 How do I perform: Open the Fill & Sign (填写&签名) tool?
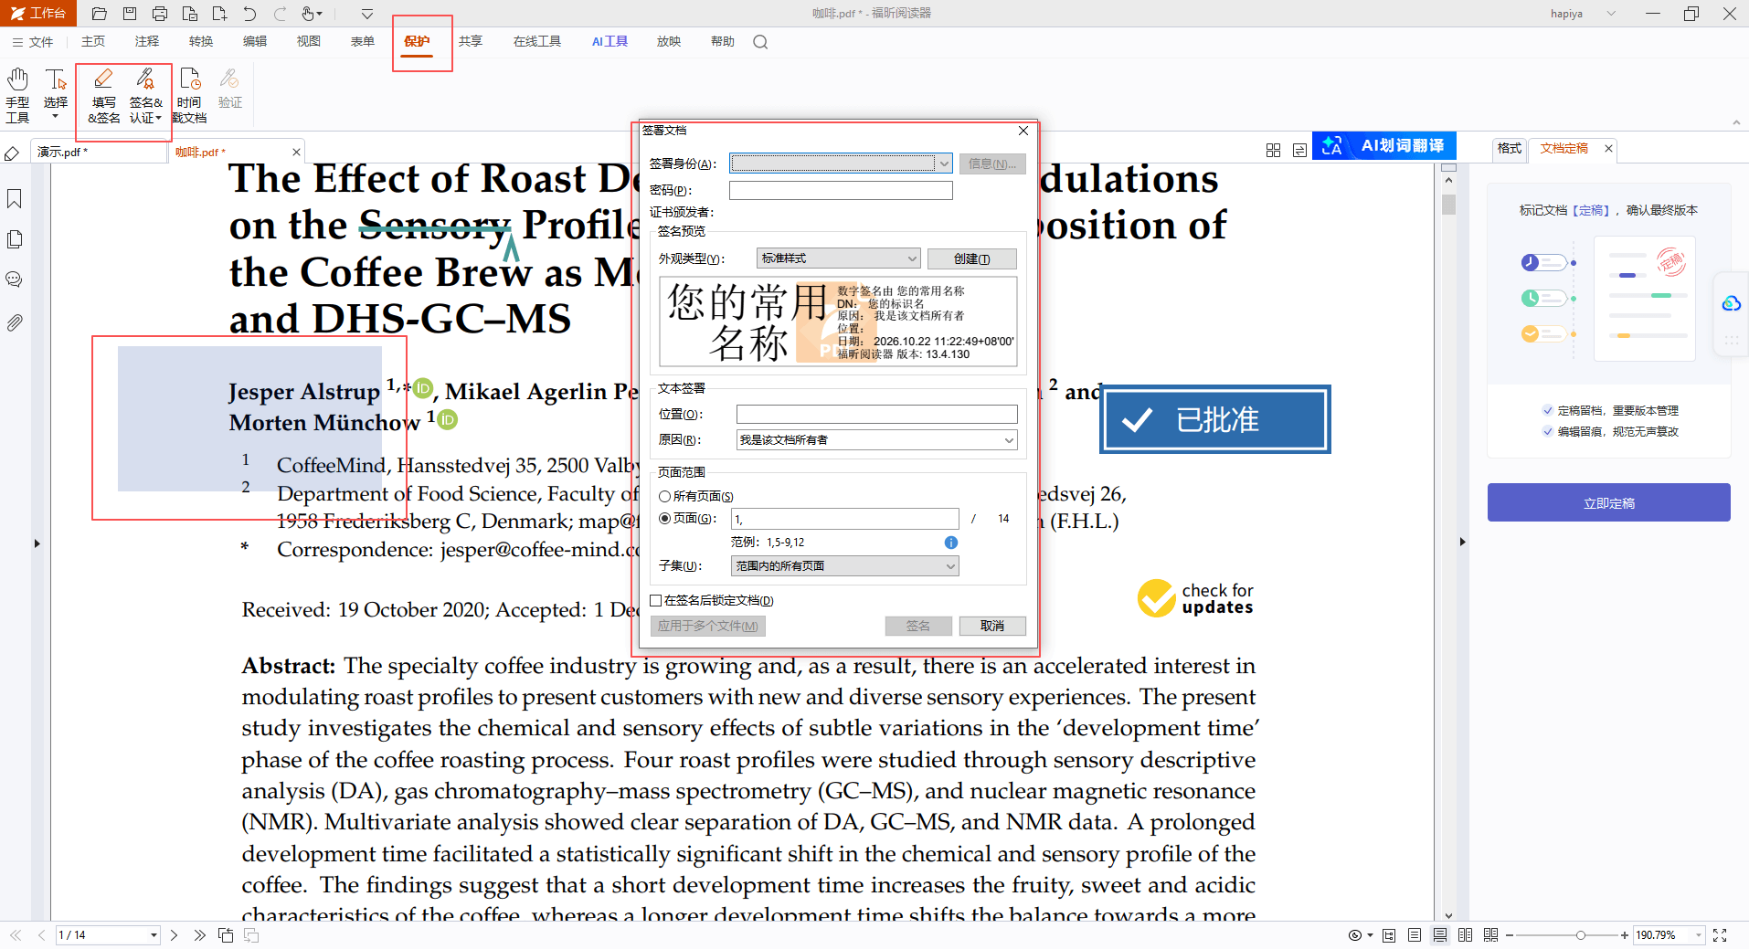click(103, 95)
